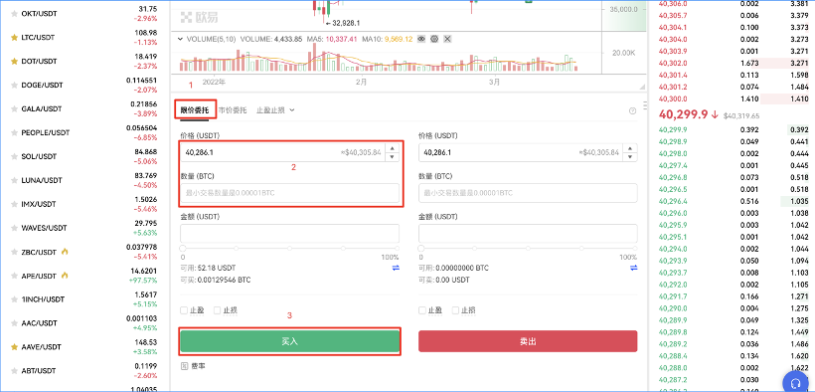Expand the 止盈止损 order type dropdown
This screenshot has height=392, width=815.
coord(275,110)
